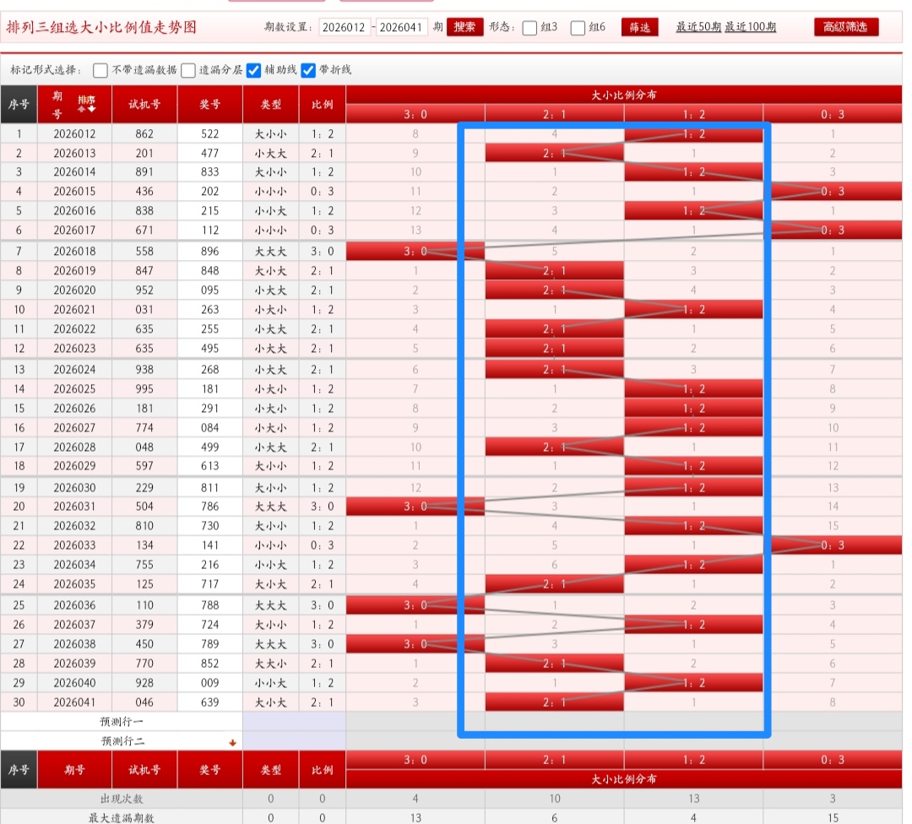Click the highlighted 0:3 cell in row 2026015

[x=833, y=192]
